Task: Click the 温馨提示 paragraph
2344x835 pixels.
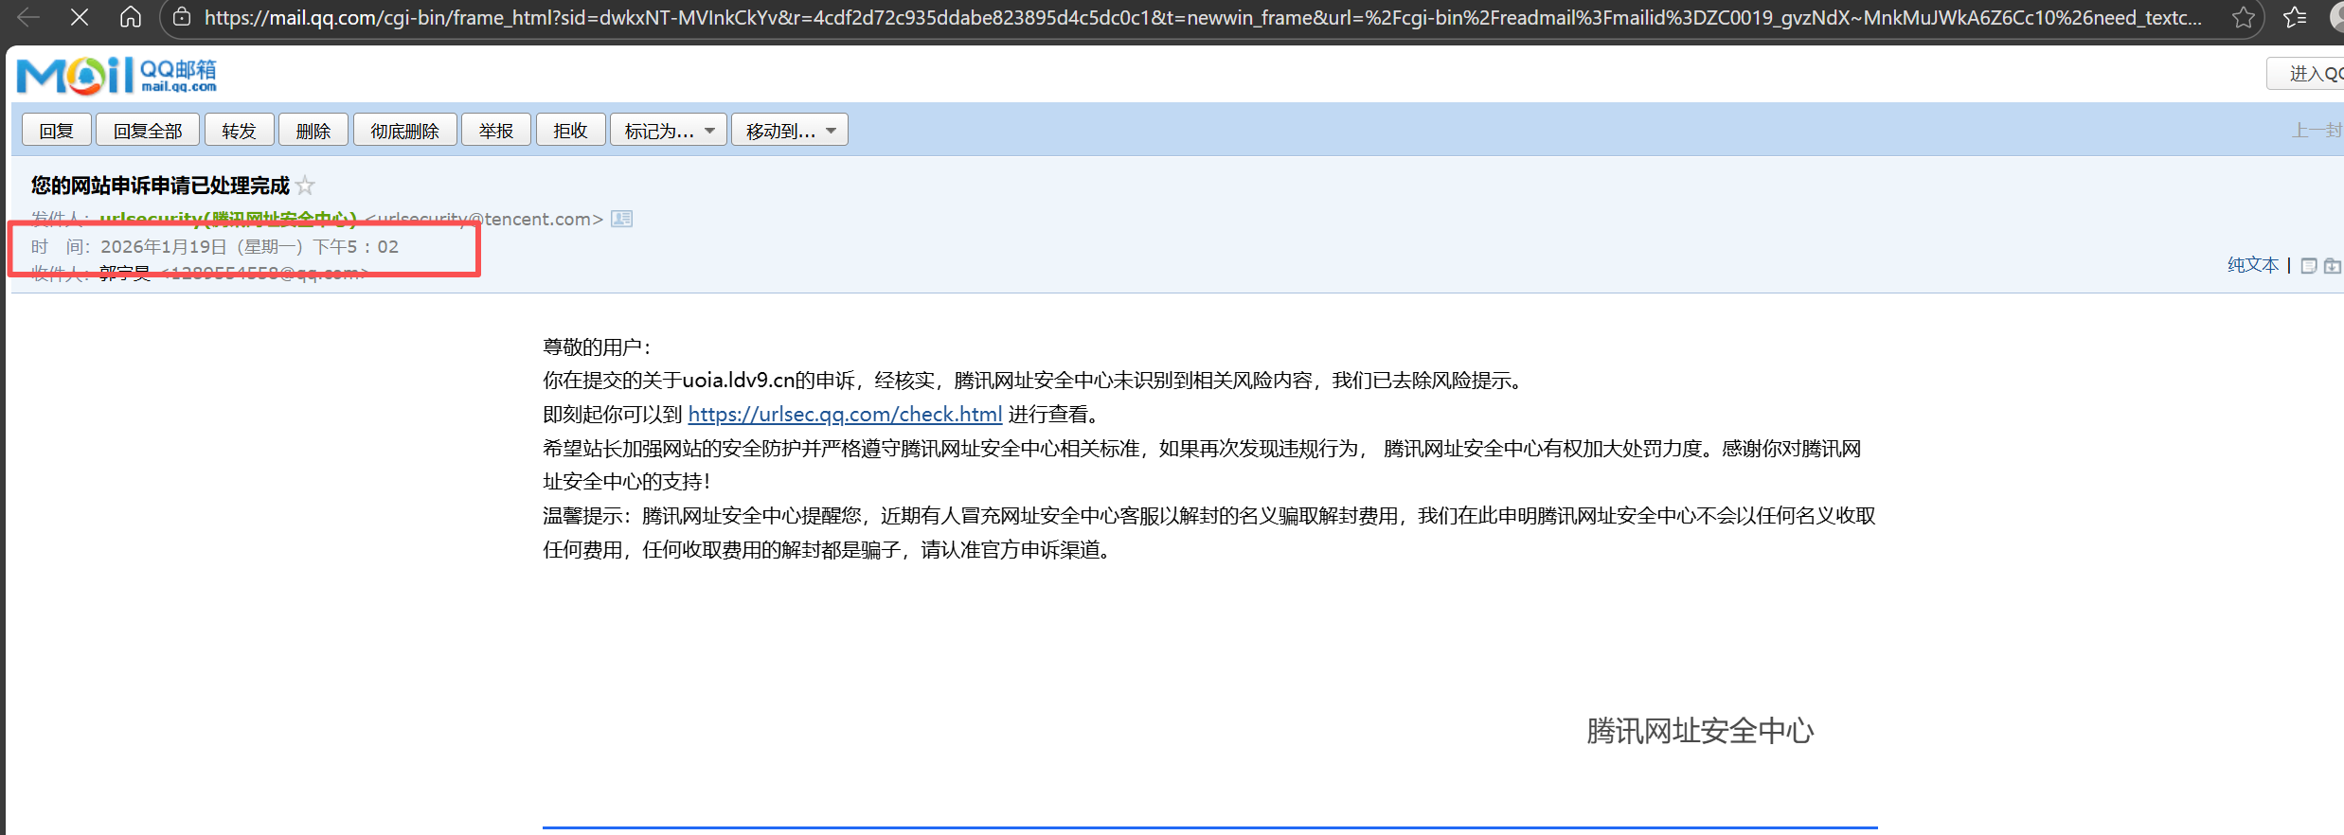Action: coord(1209,532)
